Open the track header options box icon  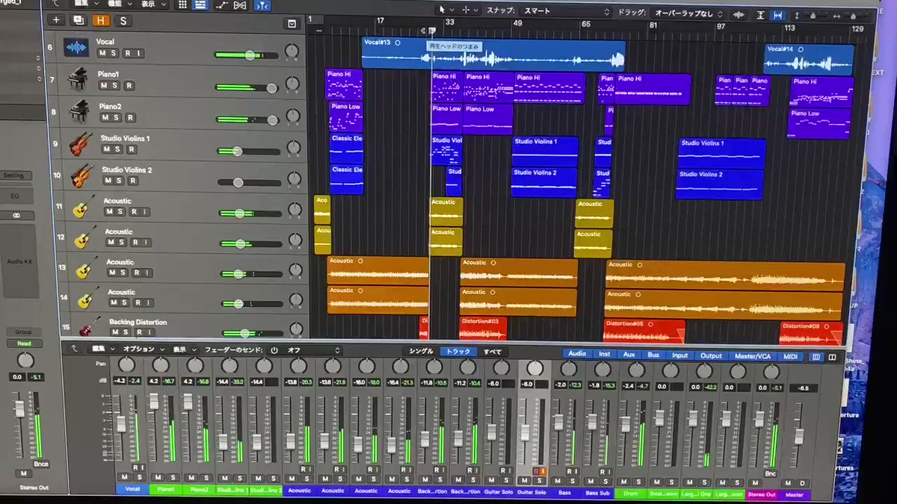(291, 24)
